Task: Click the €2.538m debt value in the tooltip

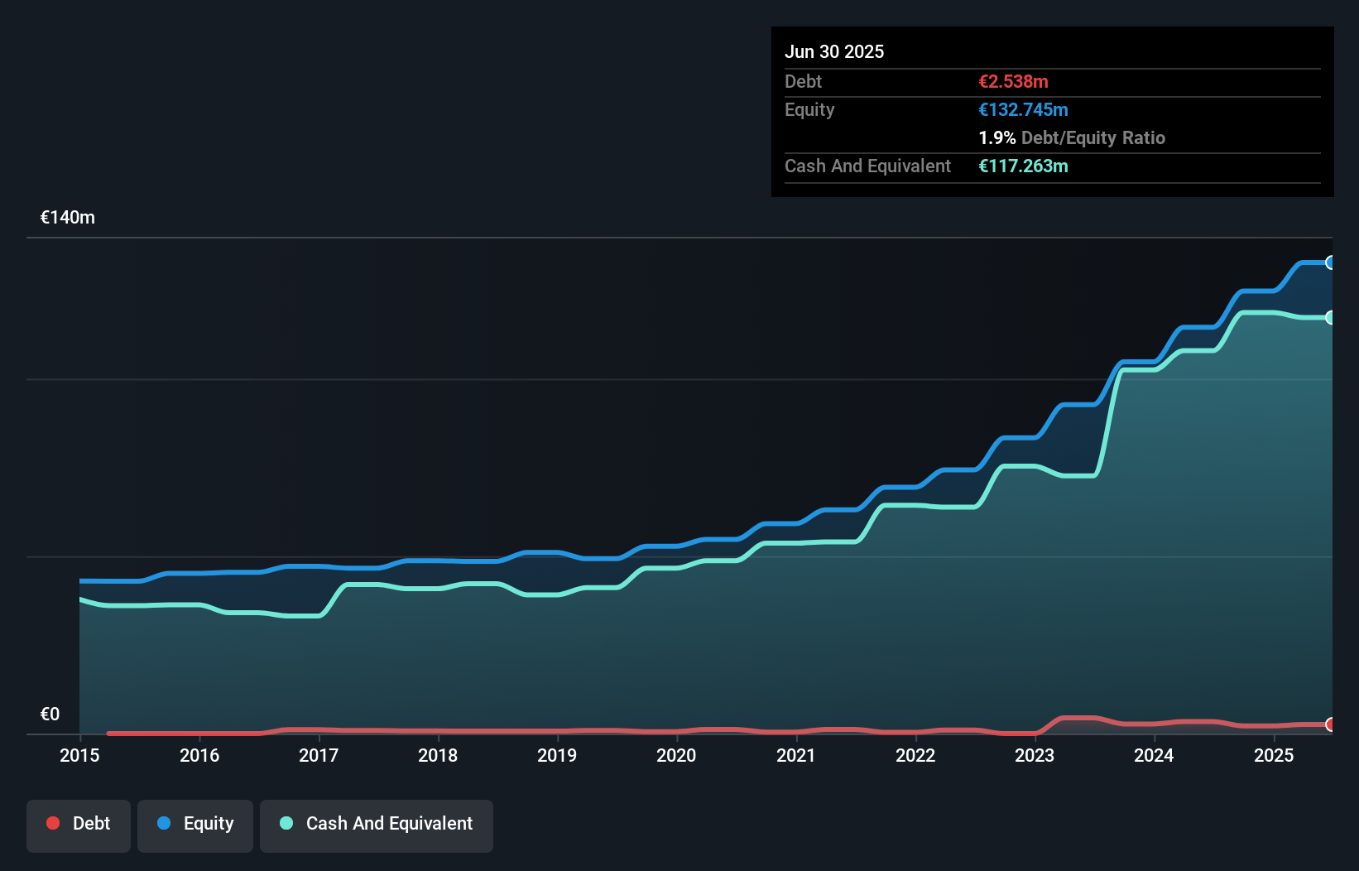Action: [x=1013, y=81]
